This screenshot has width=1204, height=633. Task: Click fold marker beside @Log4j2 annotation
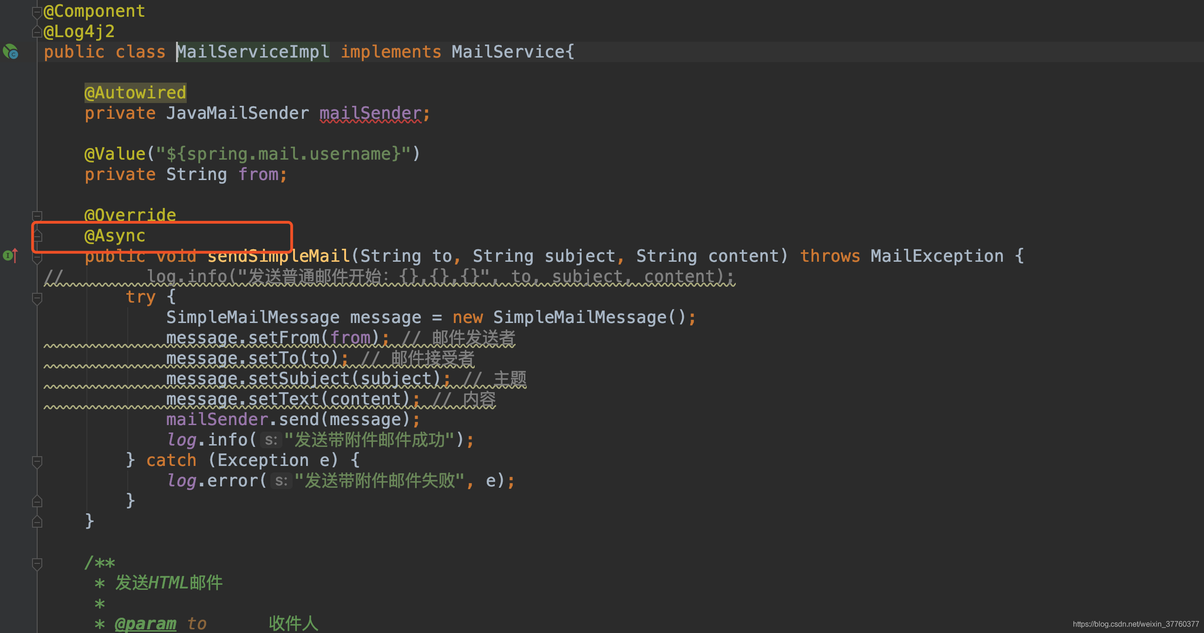37,32
